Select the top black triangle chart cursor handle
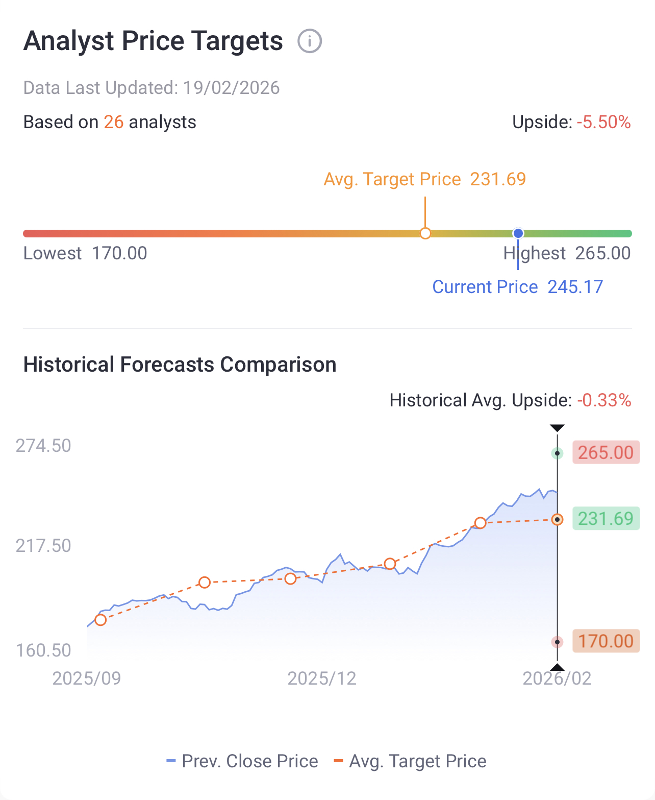This screenshot has width=655, height=800. pos(558,428)
